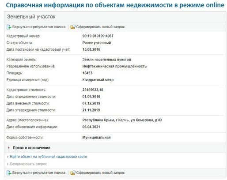Open 'Найти объект на публичной кадастровой карте'
Viewport: 227px width, 180px height.
point(48,157)
